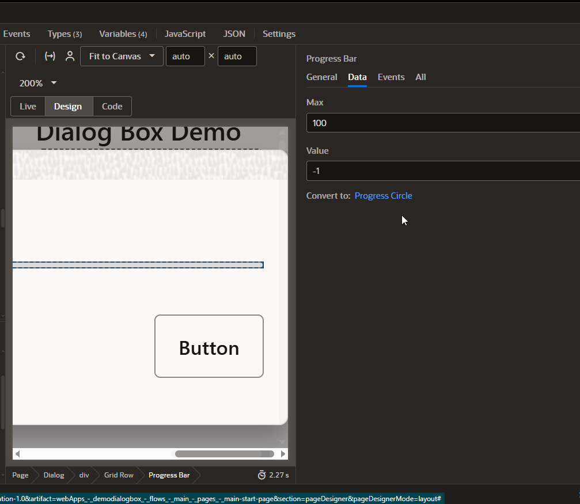Image resolution: width=580 pixels, height=504 pixels.
Task: Click the Max input field
Action: [443, 123]
